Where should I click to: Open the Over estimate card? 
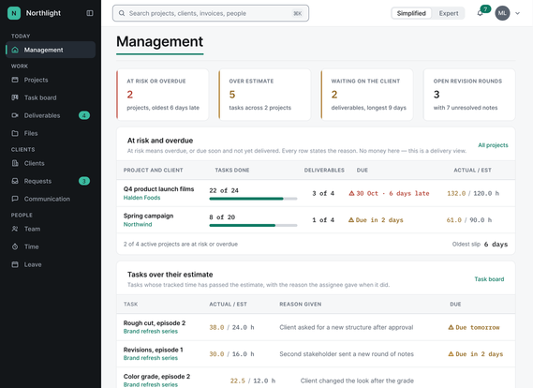pos(265,95)
